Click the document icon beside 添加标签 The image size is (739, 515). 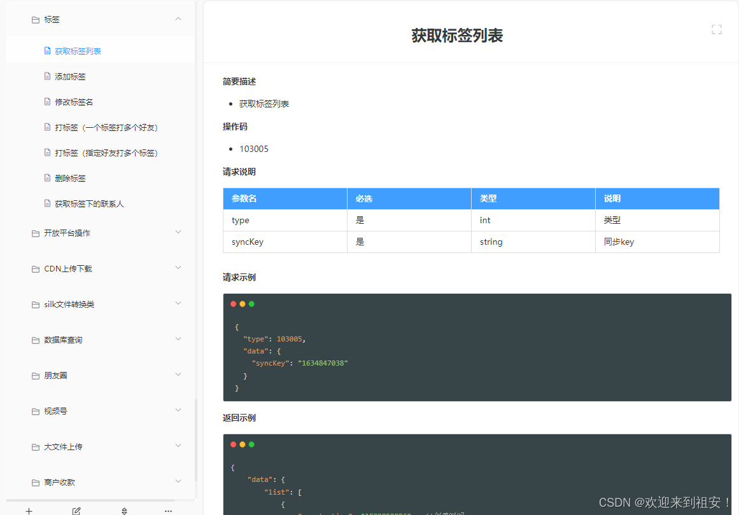tap(47, 76)
